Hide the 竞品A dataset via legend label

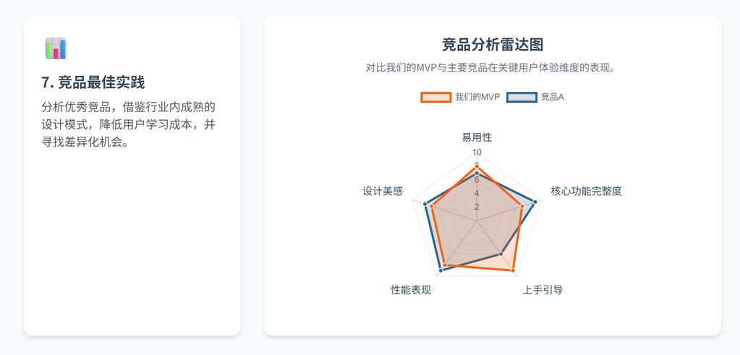tap(552, 98)
